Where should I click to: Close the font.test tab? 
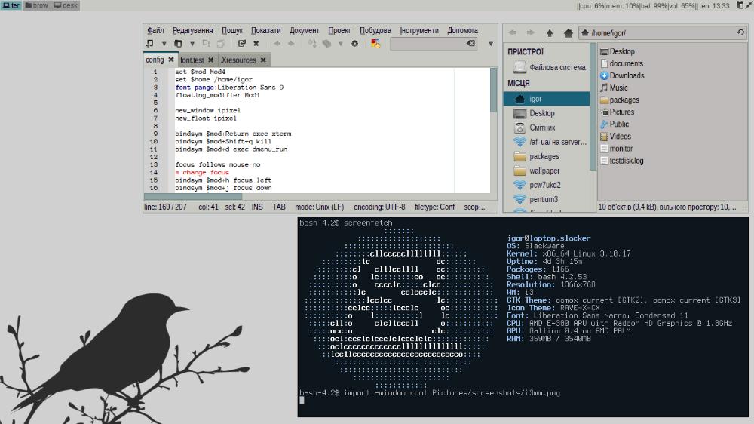click(x=210, y=60)
